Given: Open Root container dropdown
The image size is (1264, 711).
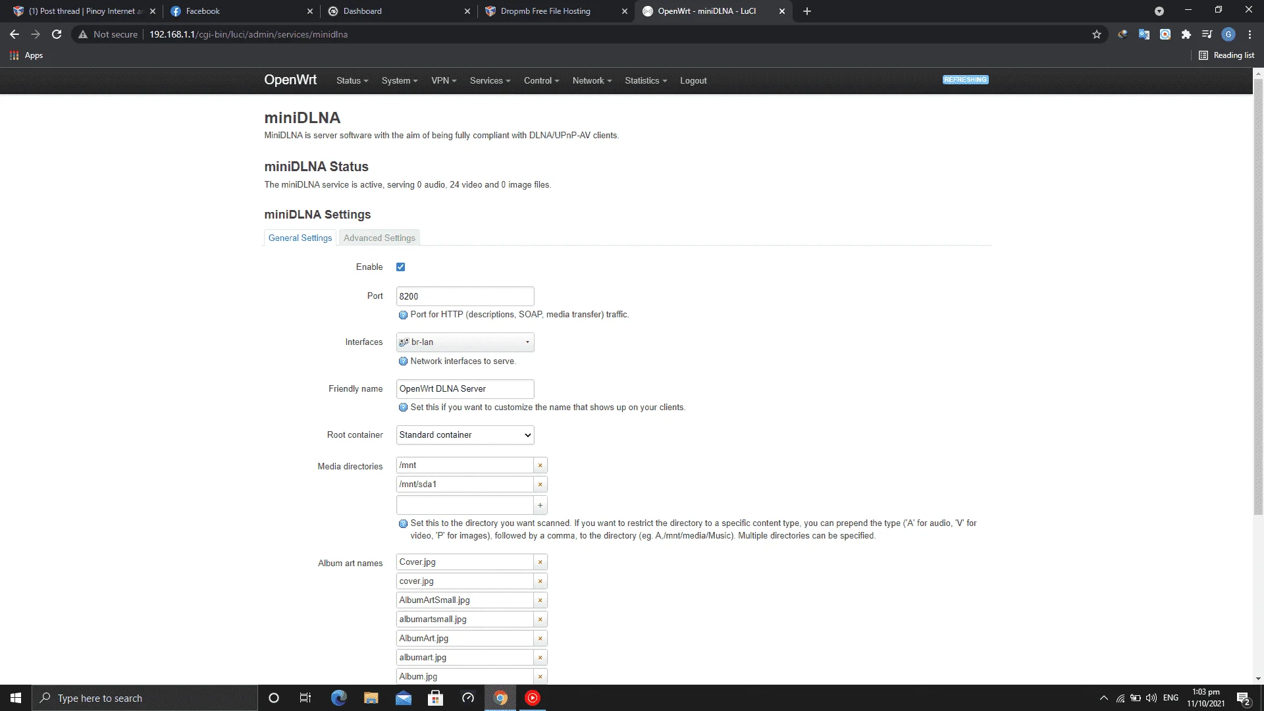Looking at the screenshot, I should [x=465, y=435].
